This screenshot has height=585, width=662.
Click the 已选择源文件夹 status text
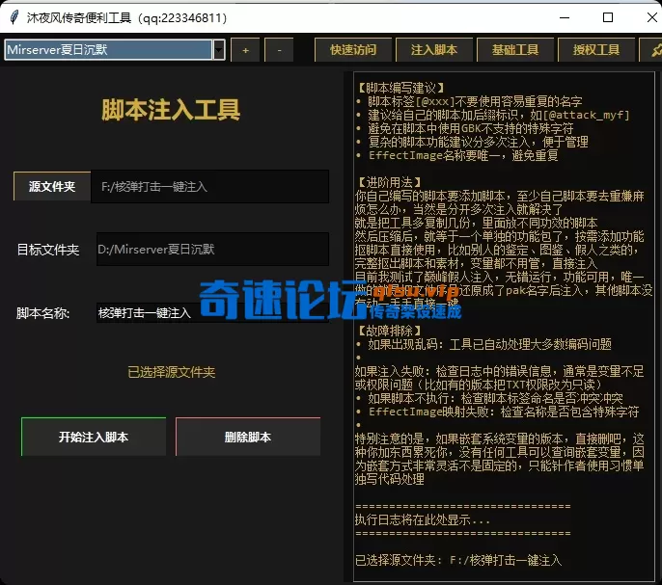[172, 372]
